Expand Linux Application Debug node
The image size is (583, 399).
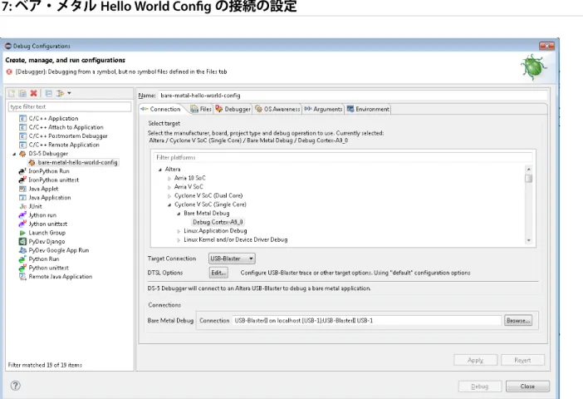pos(179,231)
